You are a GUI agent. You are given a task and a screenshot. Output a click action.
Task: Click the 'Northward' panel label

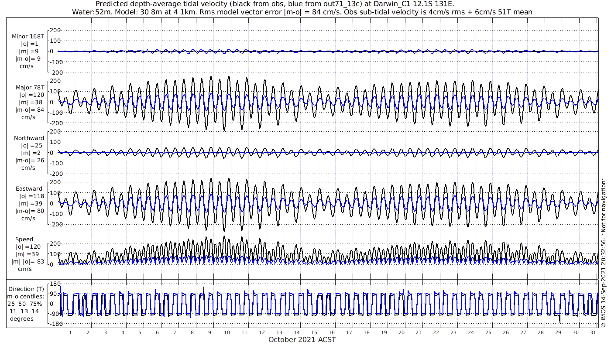tap(29, 138)
